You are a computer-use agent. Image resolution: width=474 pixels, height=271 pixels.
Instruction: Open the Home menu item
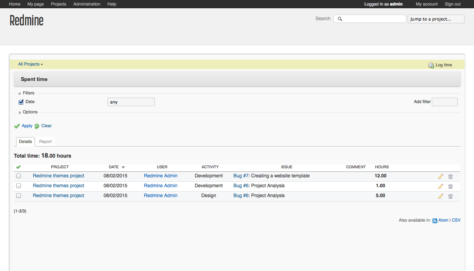[15, 4]
